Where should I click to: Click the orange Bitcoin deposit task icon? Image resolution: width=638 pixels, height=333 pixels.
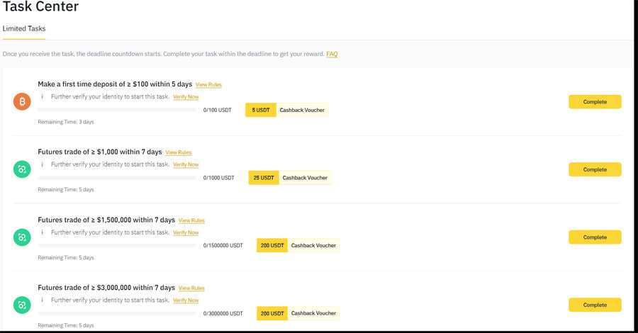(22, 102)
